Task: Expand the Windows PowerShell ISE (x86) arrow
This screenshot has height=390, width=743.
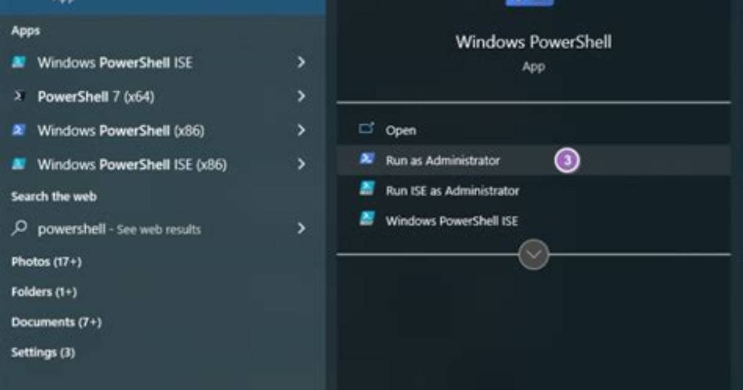Action: coord(301,165)
